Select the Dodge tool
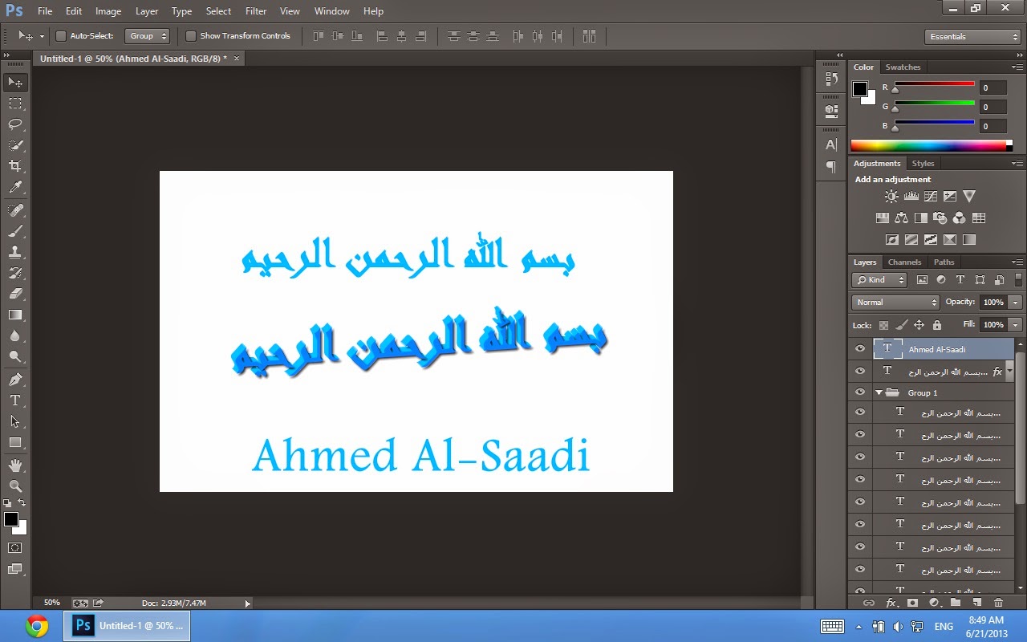 click(15, 356)
